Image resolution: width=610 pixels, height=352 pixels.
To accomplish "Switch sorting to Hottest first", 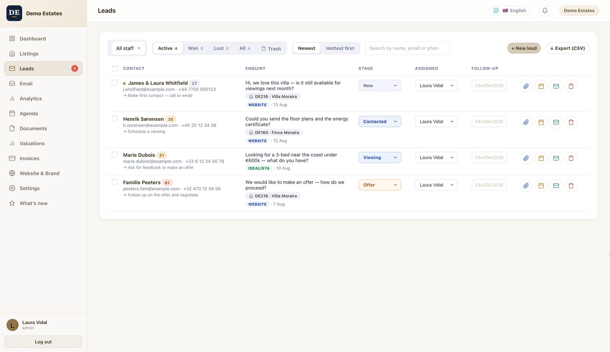I will pyautogui.click(x=340, y=48).
